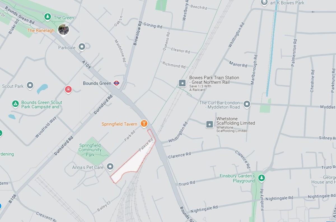The height and width of the screenshot is (222, 336).
Task: Click the Anna's Pet Care pin
Action: pos(110,167)
